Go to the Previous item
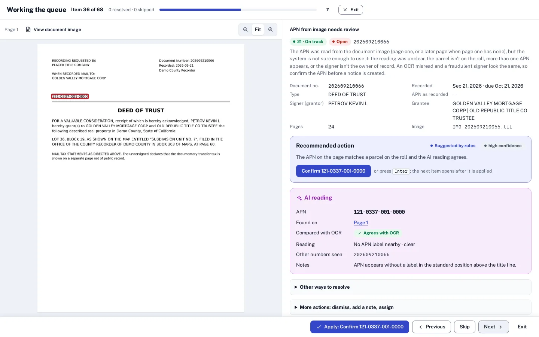539x337 pixels. click(x=432, y=327)
